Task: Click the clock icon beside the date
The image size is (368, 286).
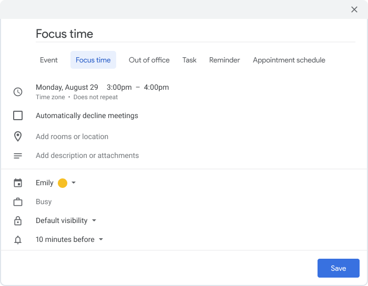Action: (18, 92)
